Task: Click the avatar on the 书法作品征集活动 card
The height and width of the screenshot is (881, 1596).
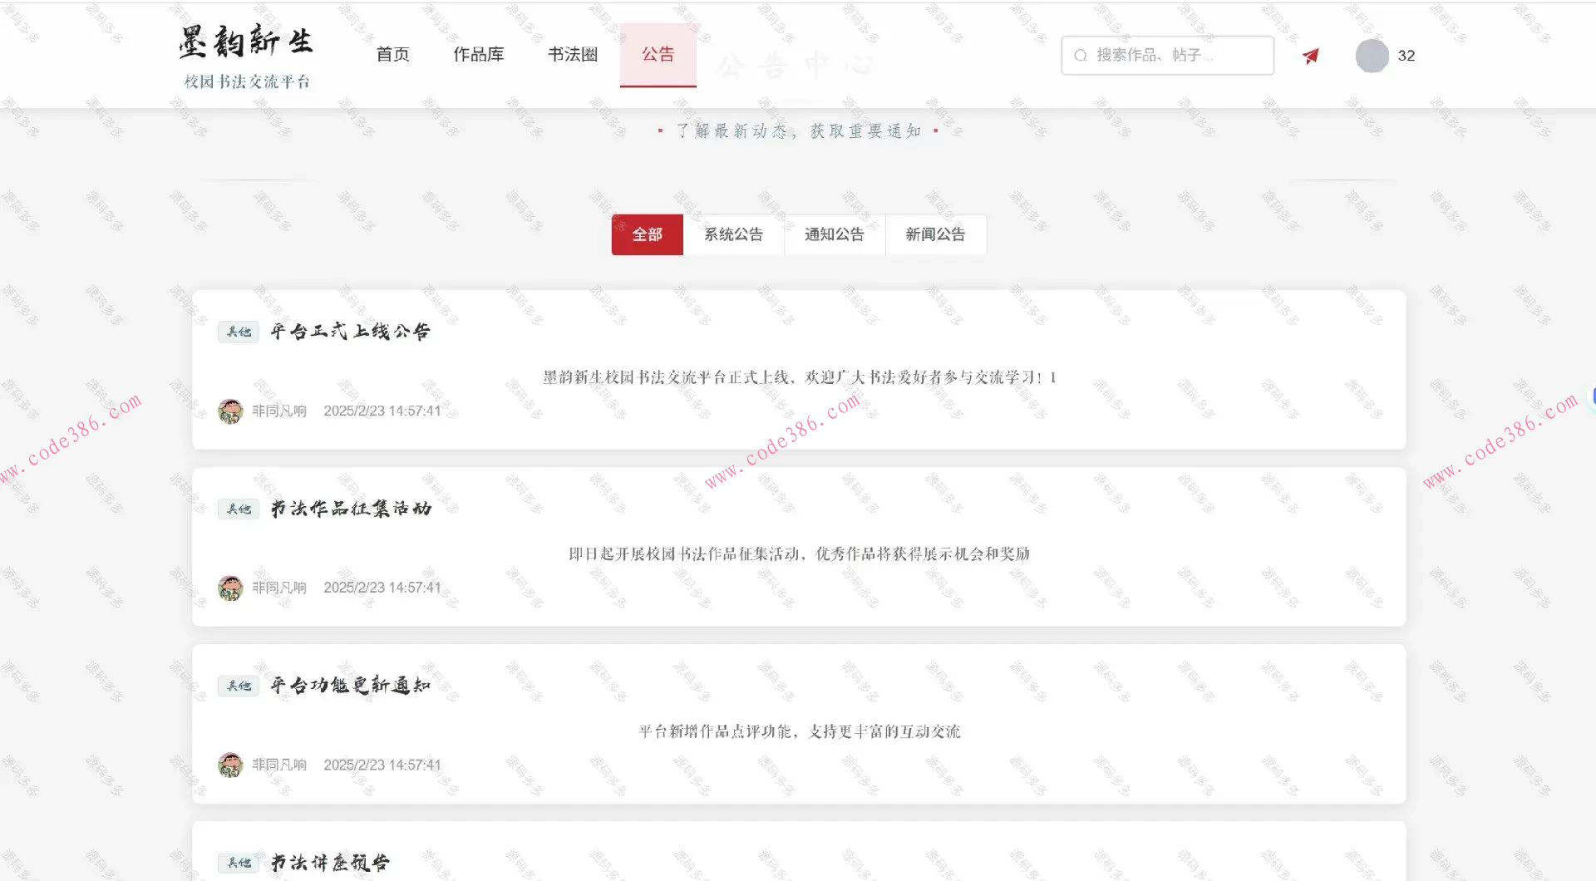Action: 232,587
